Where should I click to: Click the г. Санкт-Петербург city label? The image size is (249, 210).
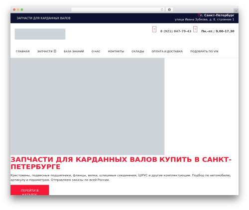pos(217,15)
